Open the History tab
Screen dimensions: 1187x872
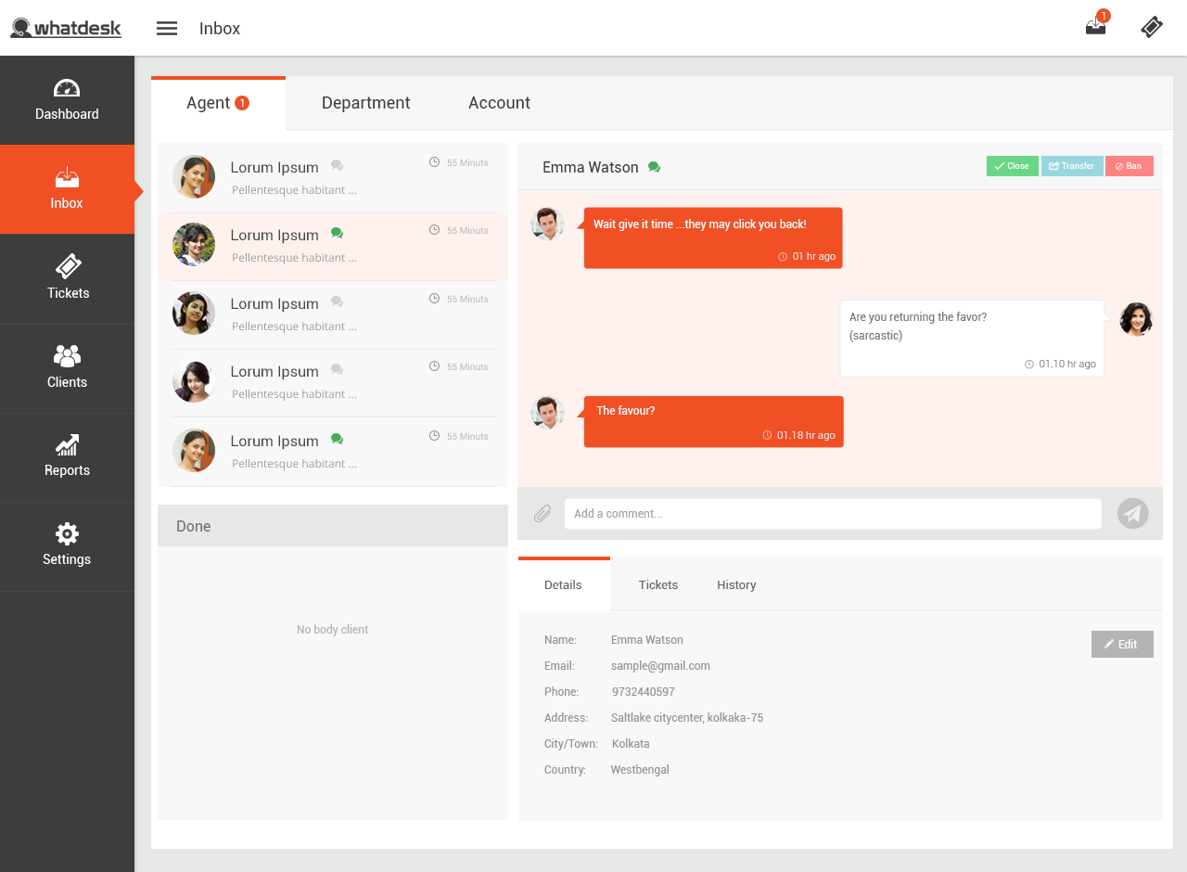736,584
